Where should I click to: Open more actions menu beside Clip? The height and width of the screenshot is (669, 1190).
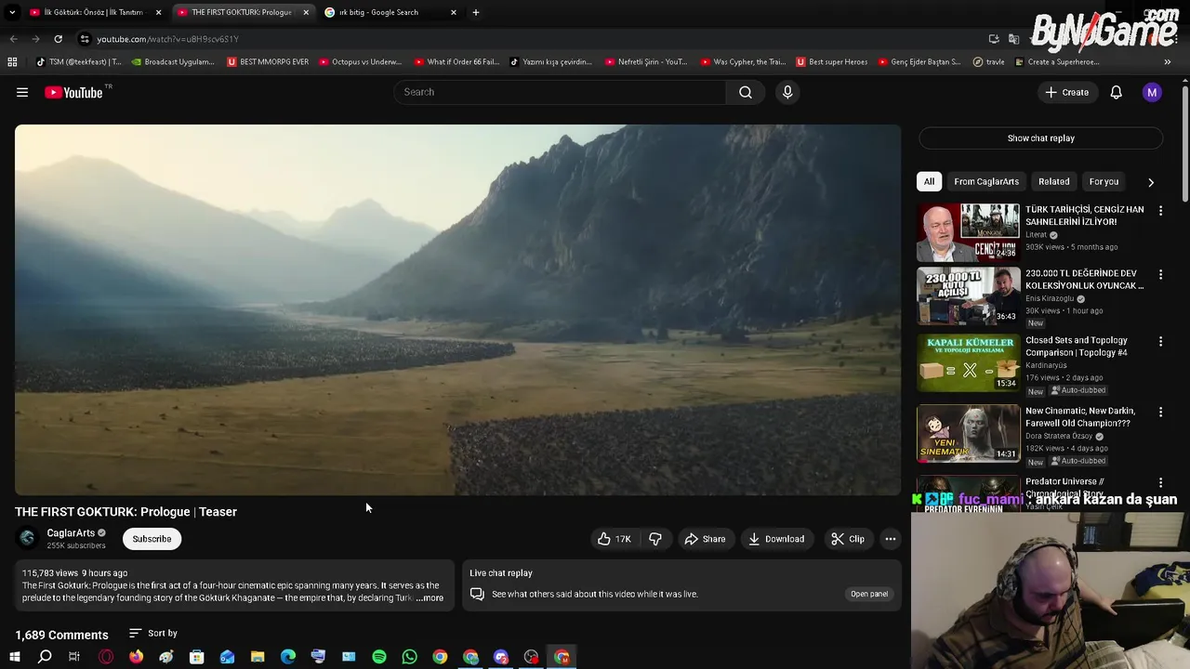click(890, 539)
